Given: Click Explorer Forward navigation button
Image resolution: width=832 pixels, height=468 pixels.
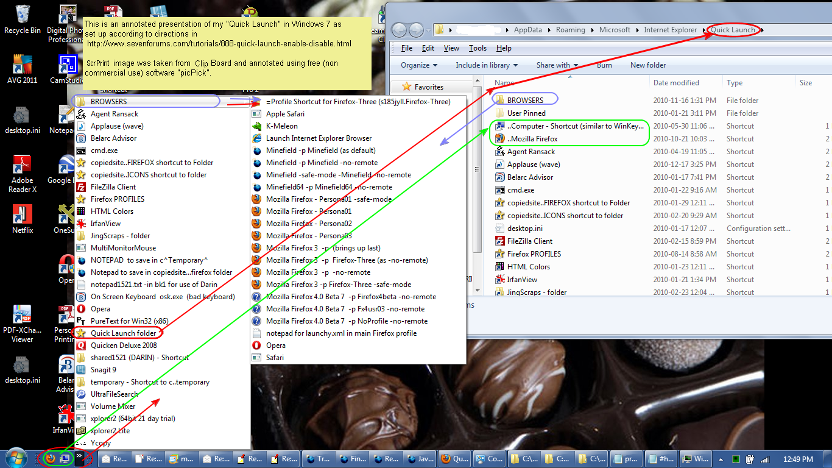Looking at the screenshot, I should [x=416, y=30].
